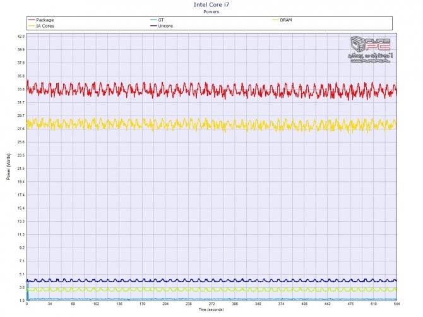The image size is (423, 317).
Task: Click the 9.2 y-axis value
Action: 22,248
